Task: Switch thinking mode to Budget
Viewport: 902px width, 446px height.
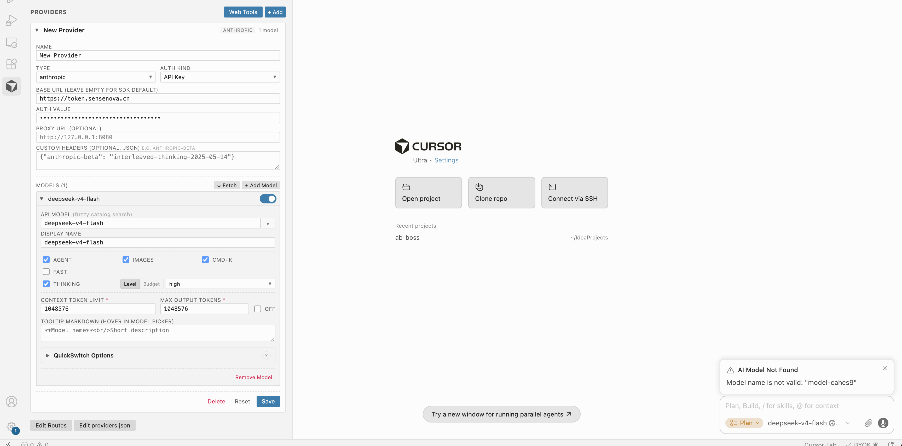Action: (x=151, y=284)
